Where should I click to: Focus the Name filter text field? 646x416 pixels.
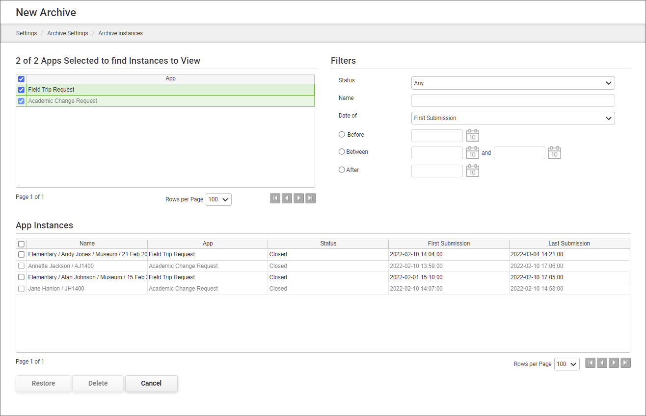[513, 100]
